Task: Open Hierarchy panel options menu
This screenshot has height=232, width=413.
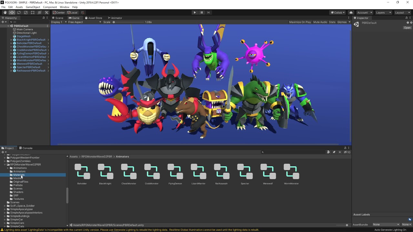Action: tap(47, 18)
